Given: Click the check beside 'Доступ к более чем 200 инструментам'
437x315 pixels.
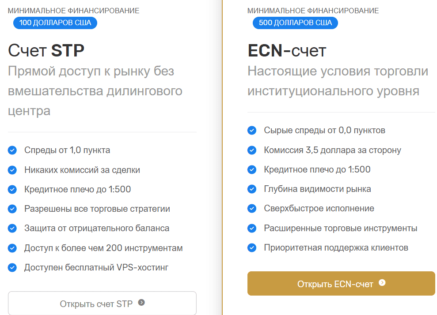Looking at the screenshot, I should pyautogui.click(x=12, y=247).
